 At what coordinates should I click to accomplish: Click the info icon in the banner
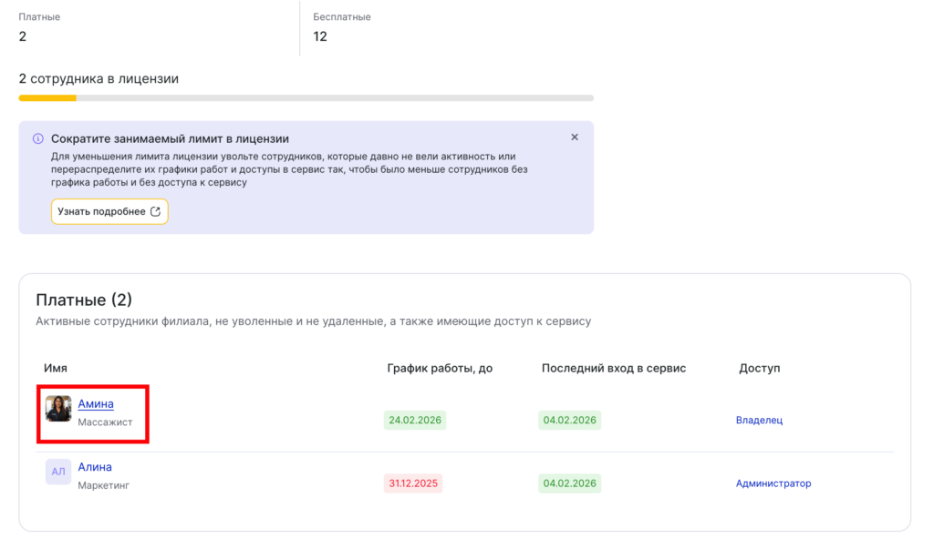[37, 139]
